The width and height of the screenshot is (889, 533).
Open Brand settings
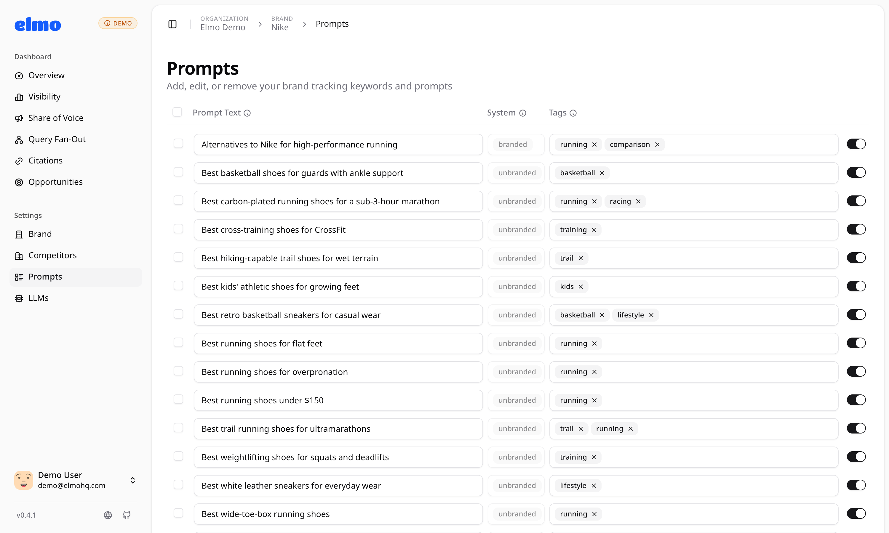[x=76, y=234]
